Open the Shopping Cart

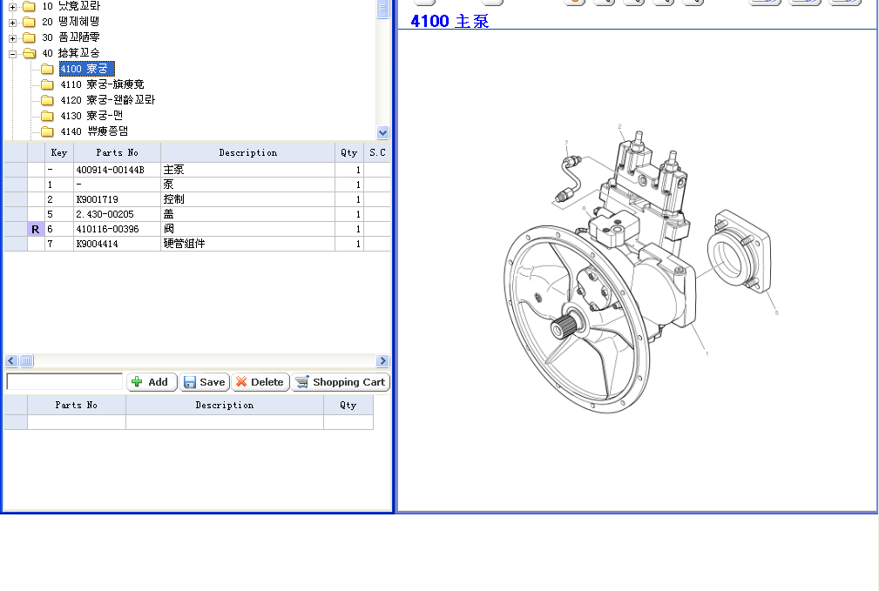[x=340, y=382]
